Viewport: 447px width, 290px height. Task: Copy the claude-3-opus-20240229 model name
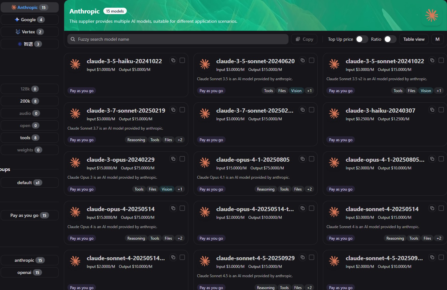(x=173, y=159)
